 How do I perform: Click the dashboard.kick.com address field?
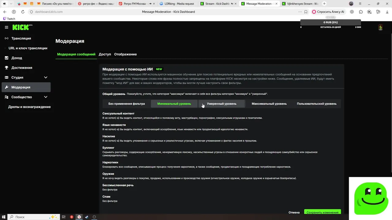(x=49, y=12)
